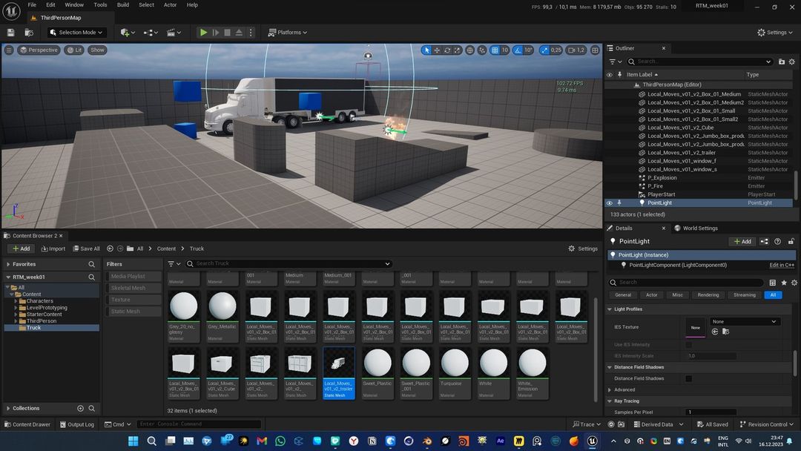Click the green Play button in toolbar
The width and height of the screenshot is (801, 451).
click(203, 32)
